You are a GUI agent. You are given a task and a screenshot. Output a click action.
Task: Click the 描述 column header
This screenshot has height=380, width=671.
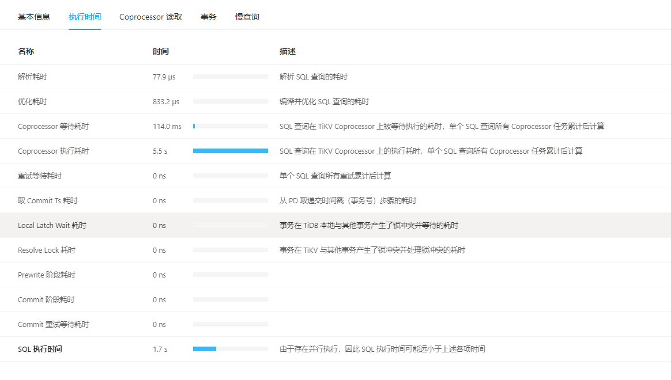point(288,51)
